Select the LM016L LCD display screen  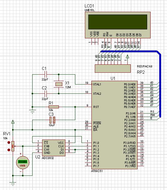tap(118, 22)
